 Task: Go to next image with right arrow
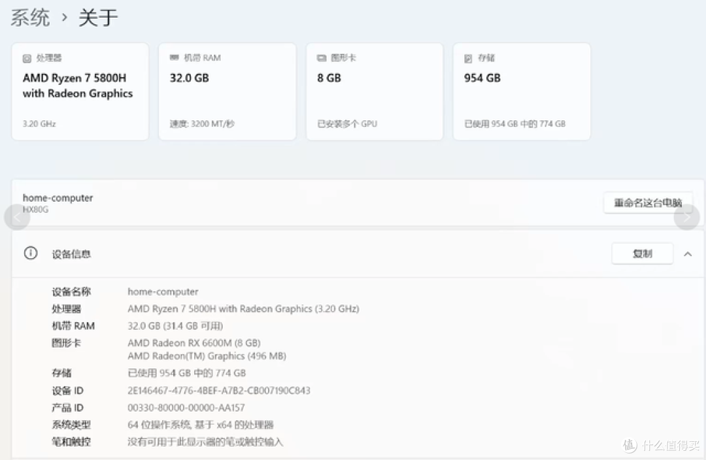pos(686,218)
